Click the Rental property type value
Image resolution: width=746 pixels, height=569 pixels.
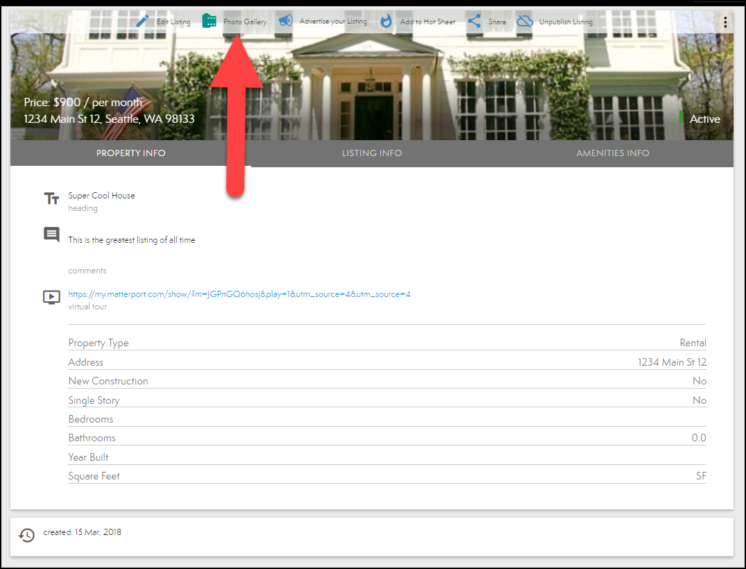tap(692, 342)
